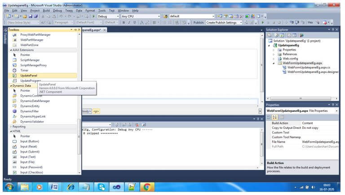Toggle auto-hide pin on Toolbox panel
This screenshot has width=345, height=195.
pyautogui.click(x=75, y=30)
